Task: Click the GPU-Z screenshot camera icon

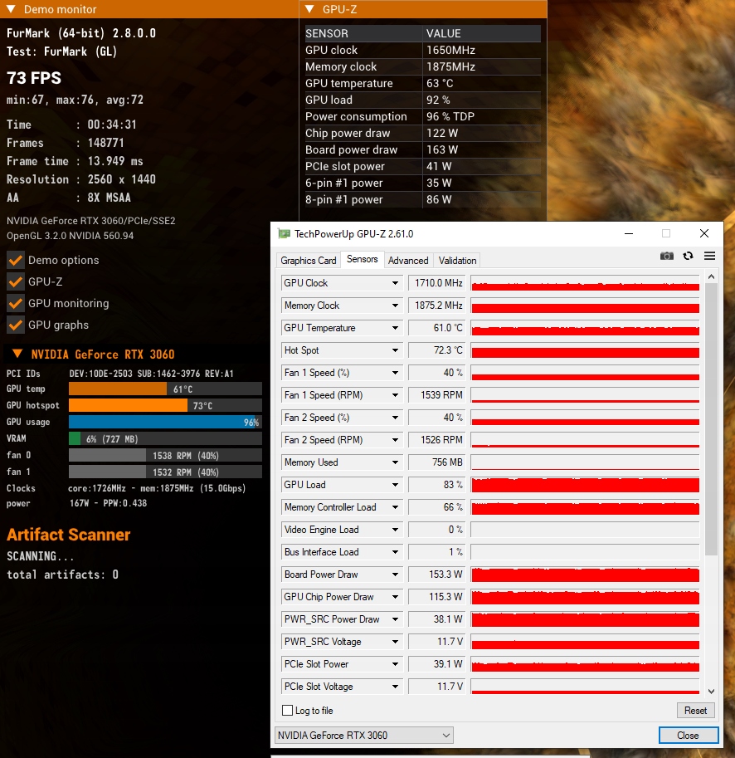Action: click(666, 256)
